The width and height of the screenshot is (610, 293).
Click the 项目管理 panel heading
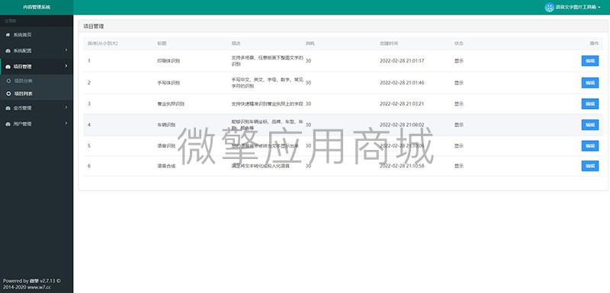click(94, 27)
